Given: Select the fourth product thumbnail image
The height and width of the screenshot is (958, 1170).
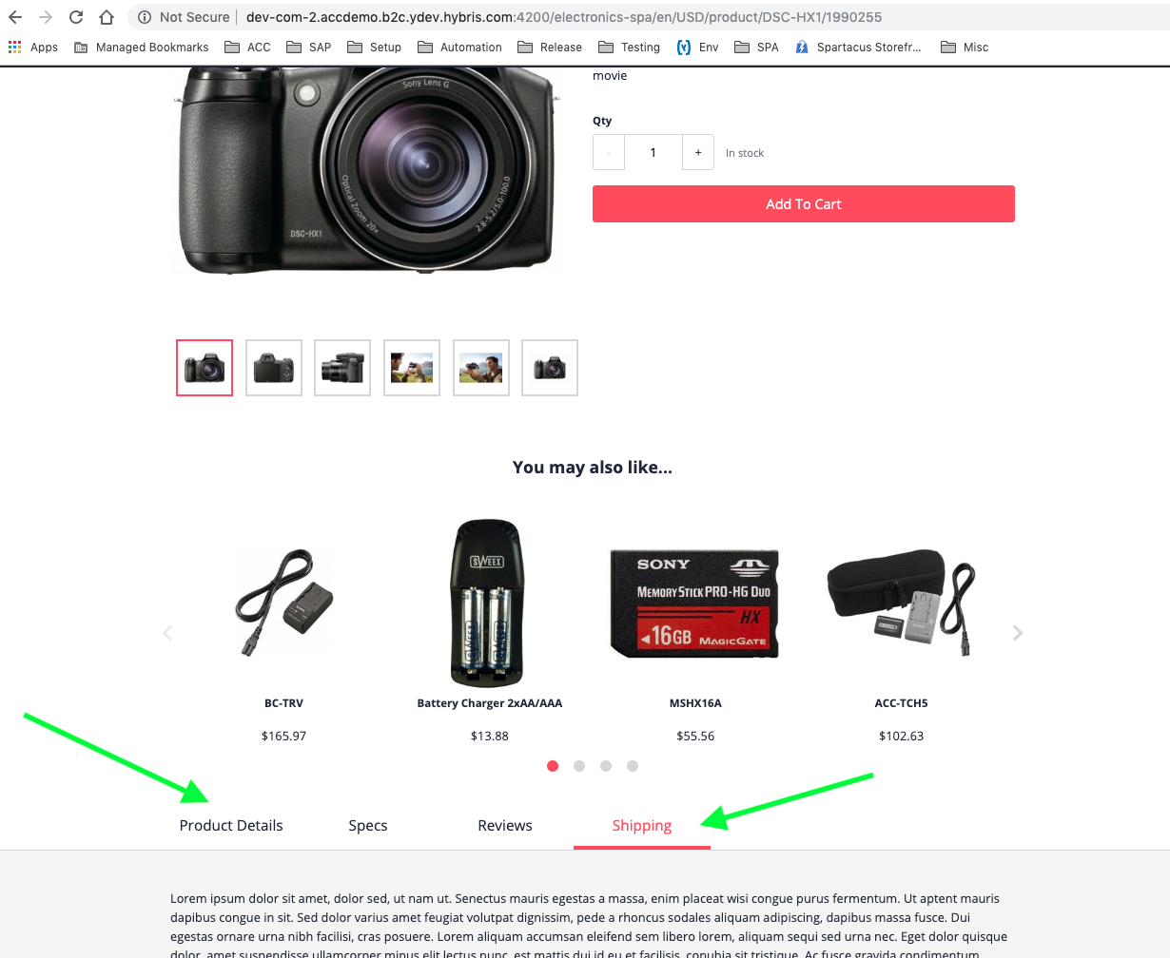Looking at the screenshot, I should (412, 368).
